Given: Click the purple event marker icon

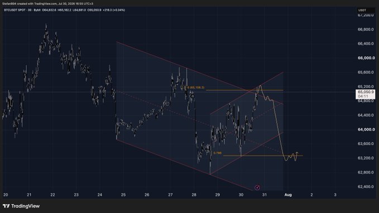Looking at the screenshot, I should (257, 187).
